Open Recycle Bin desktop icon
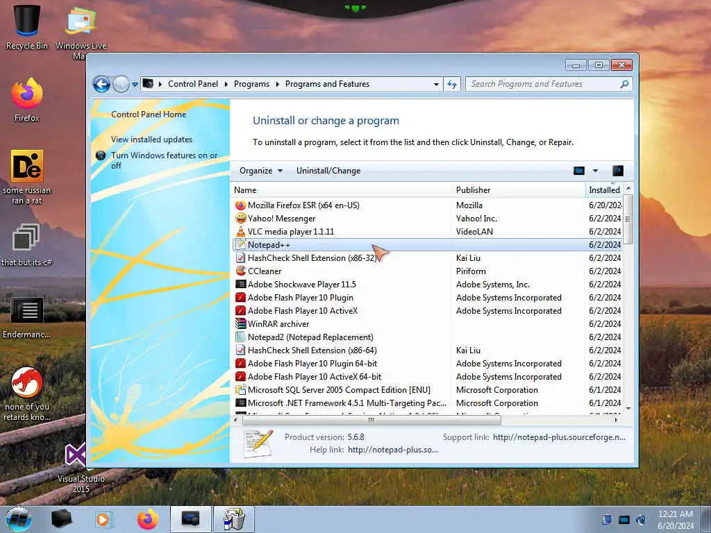The width and height of the screenshot is (711, 533). tap(27, 26)
